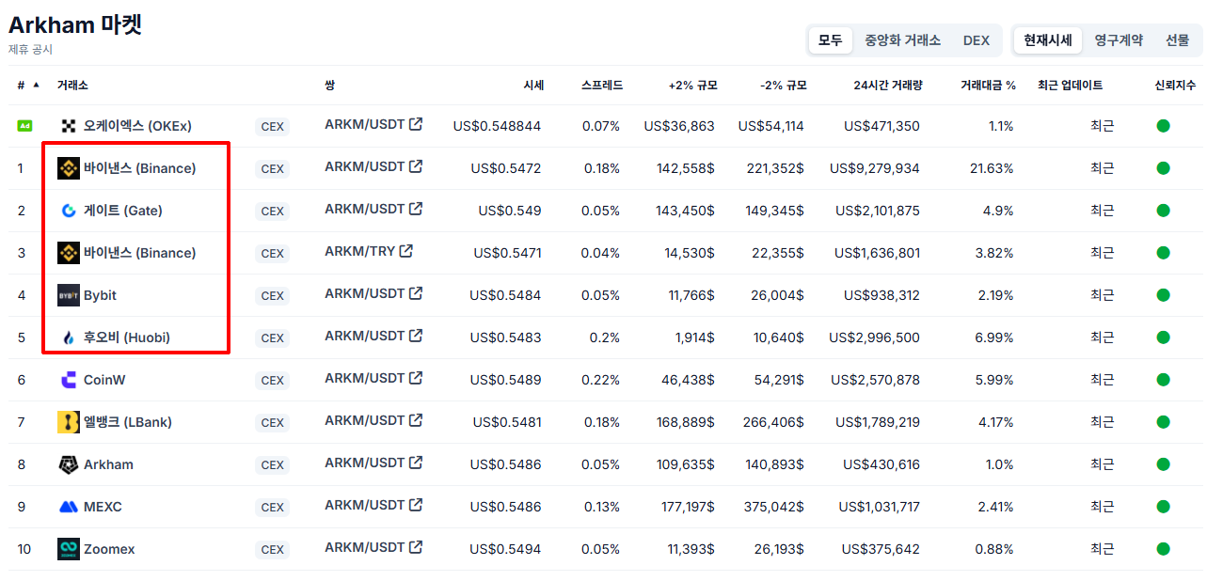Viewport: 1223px width, 581px height.
Task: Open the 후오비 (Huobi) exchange link
Action: click(x=127, y=338)
